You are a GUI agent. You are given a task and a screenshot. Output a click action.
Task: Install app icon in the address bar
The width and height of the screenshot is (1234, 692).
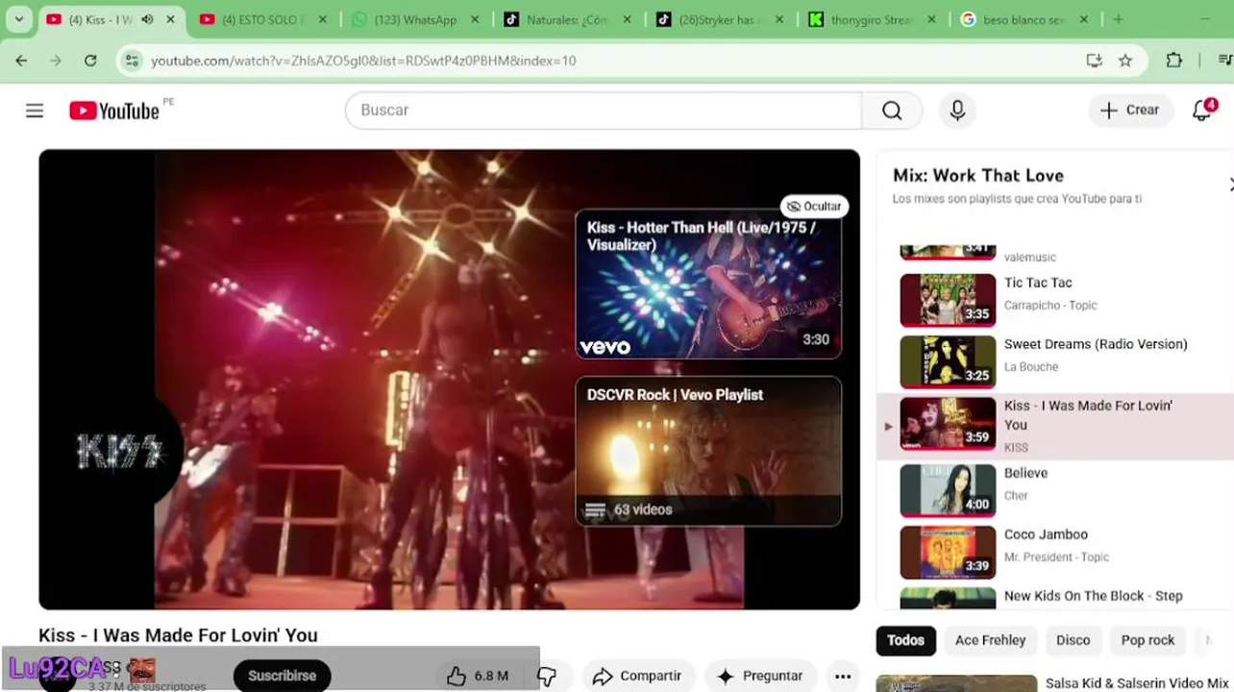pos(1094,61)
